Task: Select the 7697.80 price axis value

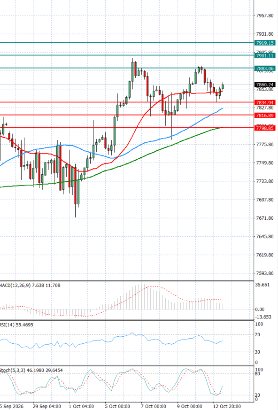Action: point(265,200)
